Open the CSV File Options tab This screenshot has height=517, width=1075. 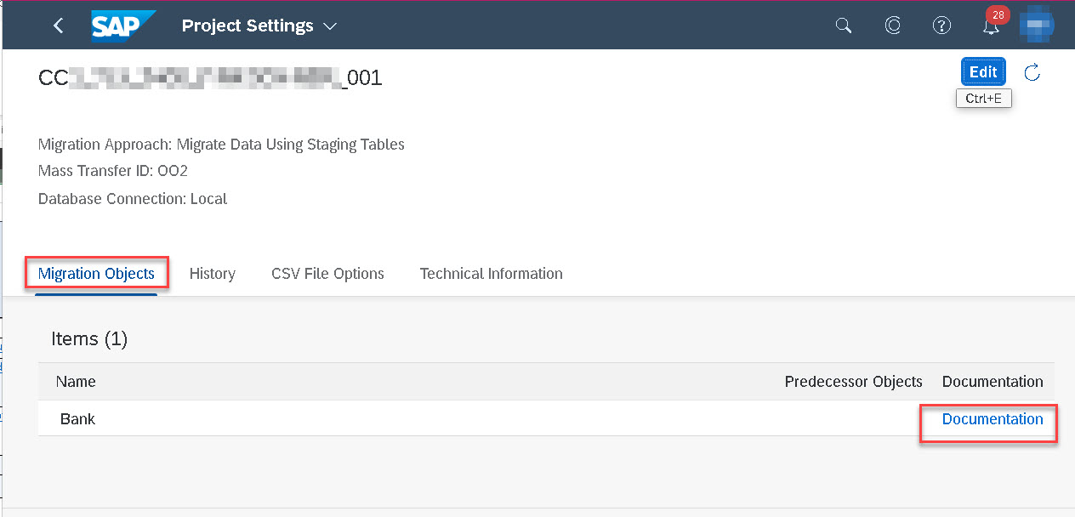click(x=327, y=274)
